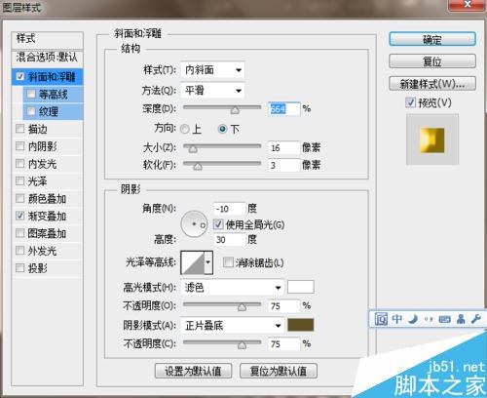The width and height of the screenshot is (487, 398).
Task: Click the 复位 button
Action: (x=432, y=60)
